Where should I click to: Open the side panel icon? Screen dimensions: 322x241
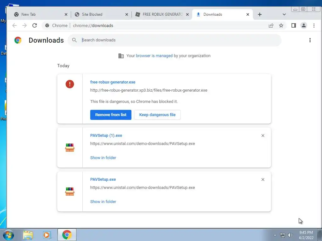pos(294,25)
